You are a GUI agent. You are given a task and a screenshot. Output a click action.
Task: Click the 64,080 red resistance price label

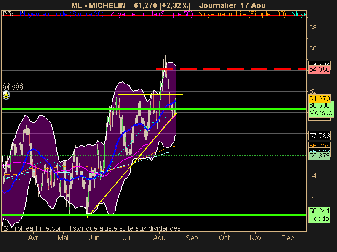319,69
